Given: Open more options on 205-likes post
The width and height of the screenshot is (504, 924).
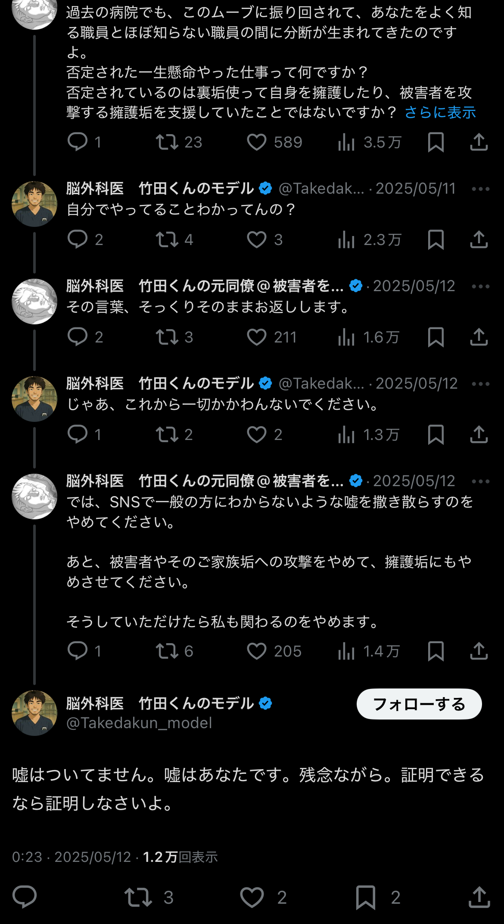Looking at the screenshot, I should coord(480,481).
